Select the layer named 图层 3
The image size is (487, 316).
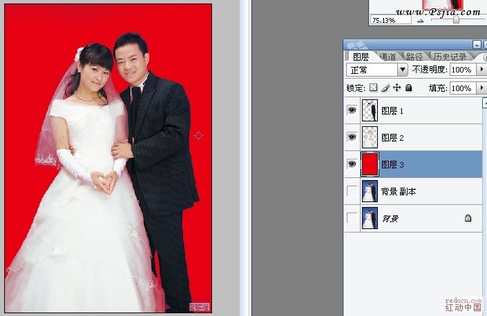click(x=392, y=164)
